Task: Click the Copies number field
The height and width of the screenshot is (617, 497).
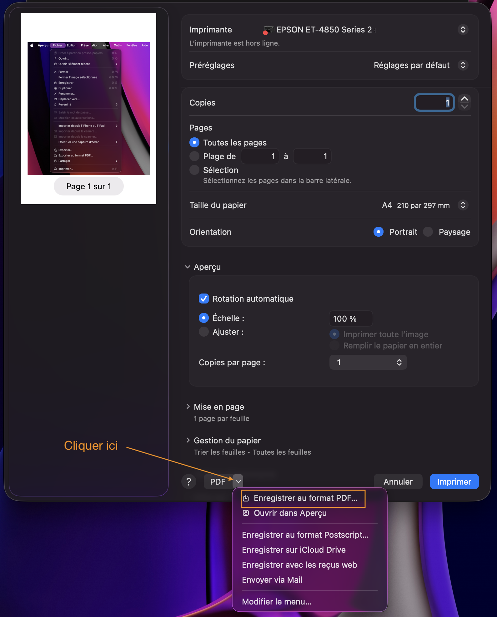Action: click(x=434, y=102)
